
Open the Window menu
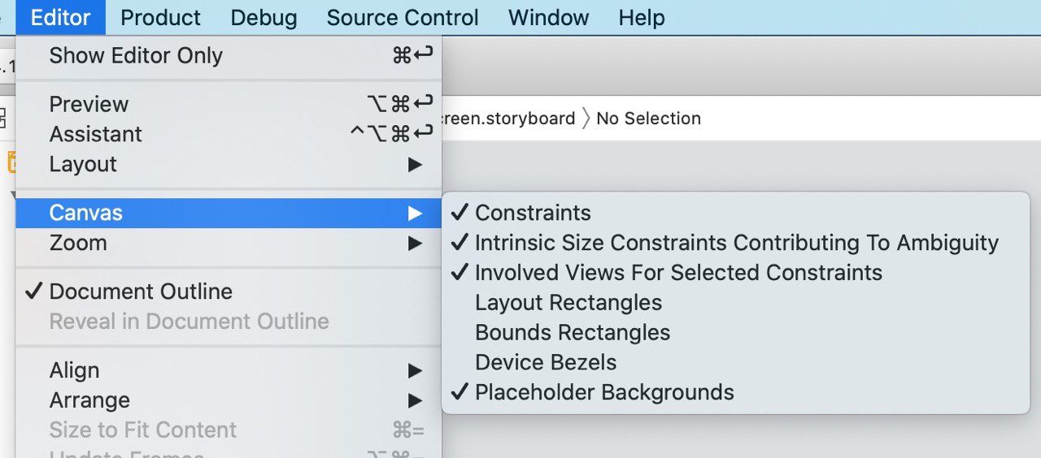pyautogui.click(x=548, y=17)
